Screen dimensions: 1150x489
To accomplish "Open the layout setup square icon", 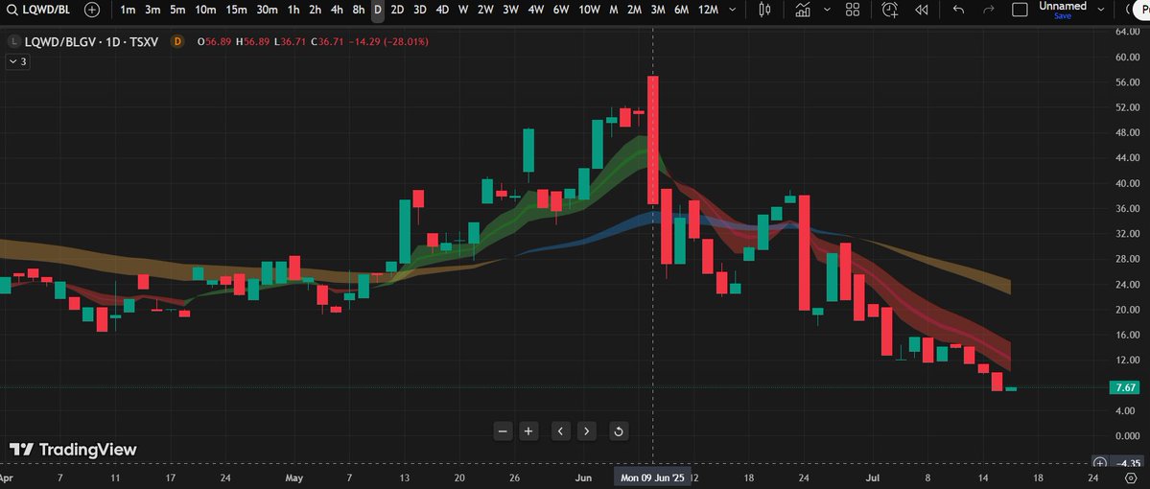I will click(x=1020, y=10).
